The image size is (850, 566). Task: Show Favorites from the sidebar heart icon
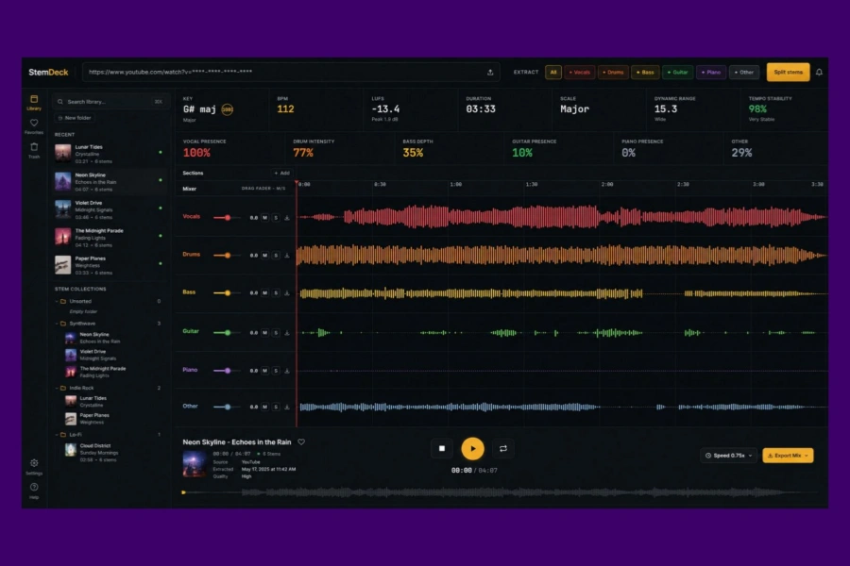click(34, 125)
